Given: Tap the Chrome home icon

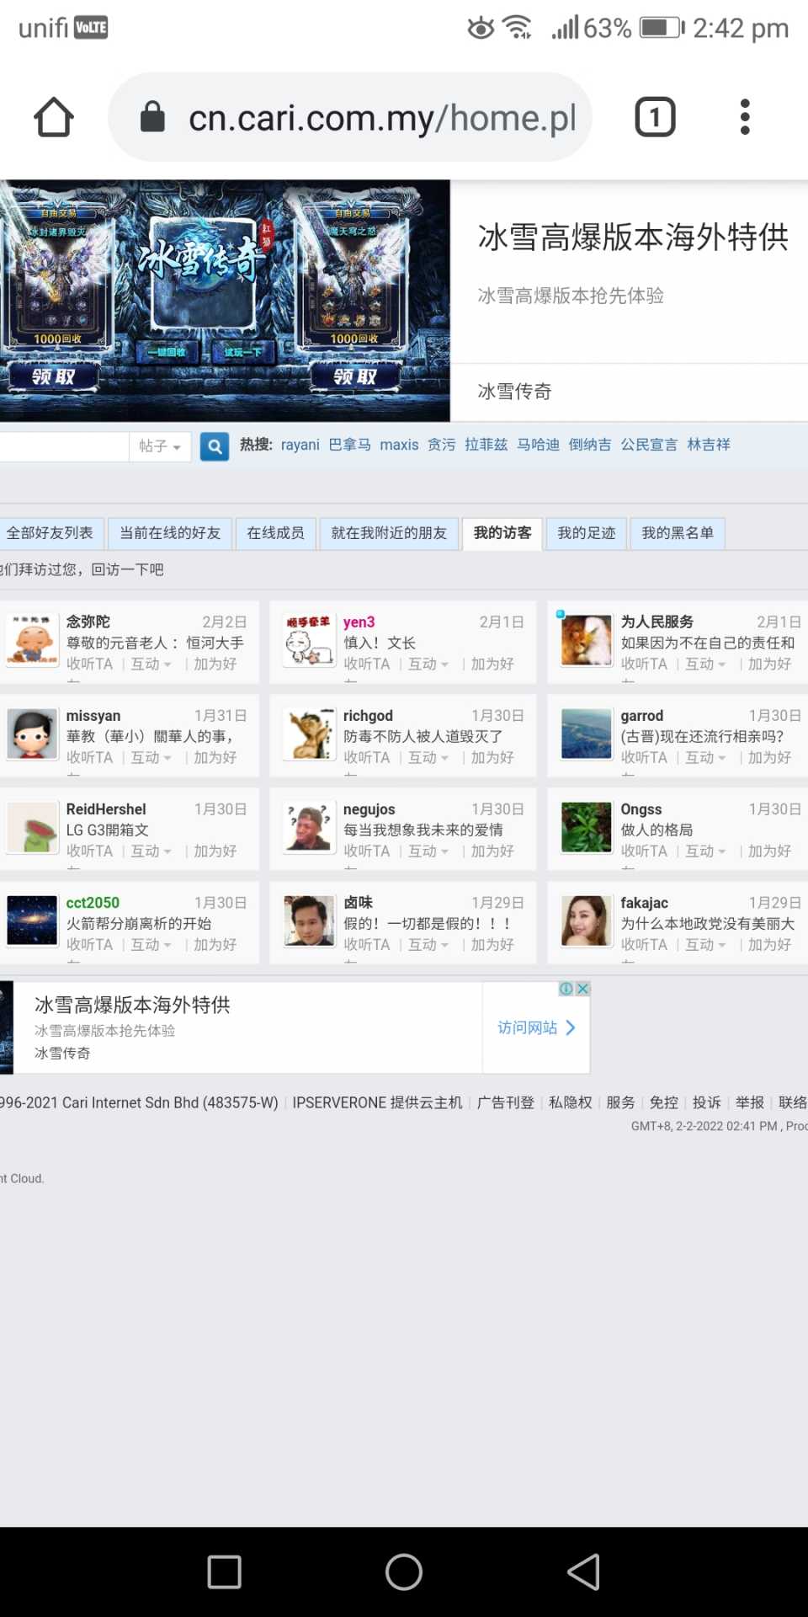Looking at the screenshot, I should (54, 117).
